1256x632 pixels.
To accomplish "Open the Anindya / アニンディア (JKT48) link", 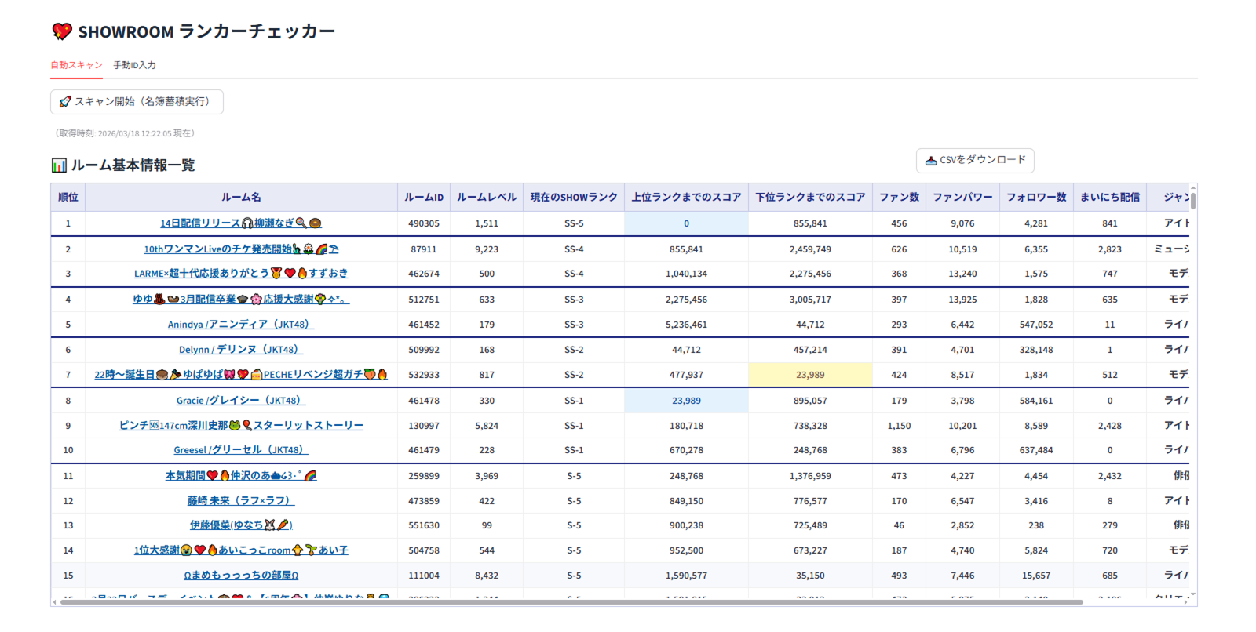I will click(240, 325).
